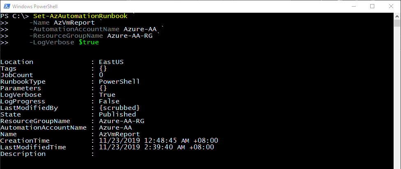This screenshot has width=401, height=169.
Task: Click the JobCount value 0
Action: click(x=101, y=75)
